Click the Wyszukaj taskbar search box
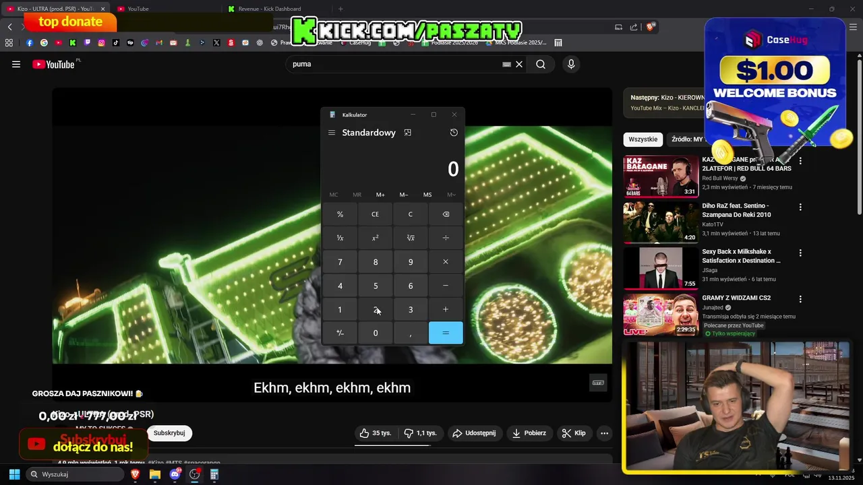 point(75,474)
